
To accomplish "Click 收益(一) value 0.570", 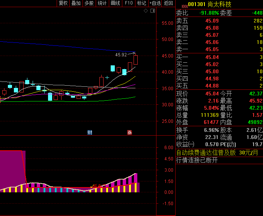I will 212,145.
